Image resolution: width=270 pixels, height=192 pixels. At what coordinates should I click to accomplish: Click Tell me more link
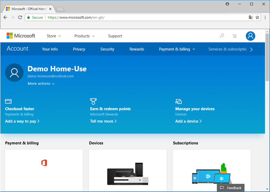[x=103, y=121]
